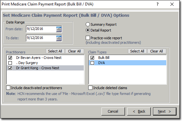Enable the Practice-wide report checkbox
The height and width of the screenshot is (121, 182).
(88, 38)
